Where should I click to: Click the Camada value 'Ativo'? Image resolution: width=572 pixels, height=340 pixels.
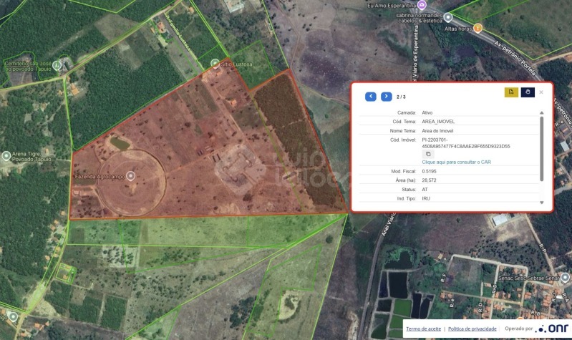427,112
